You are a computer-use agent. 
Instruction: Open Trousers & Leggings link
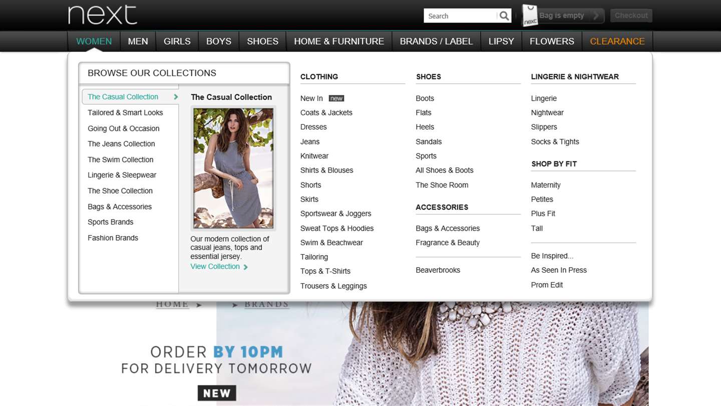point(333,286)
